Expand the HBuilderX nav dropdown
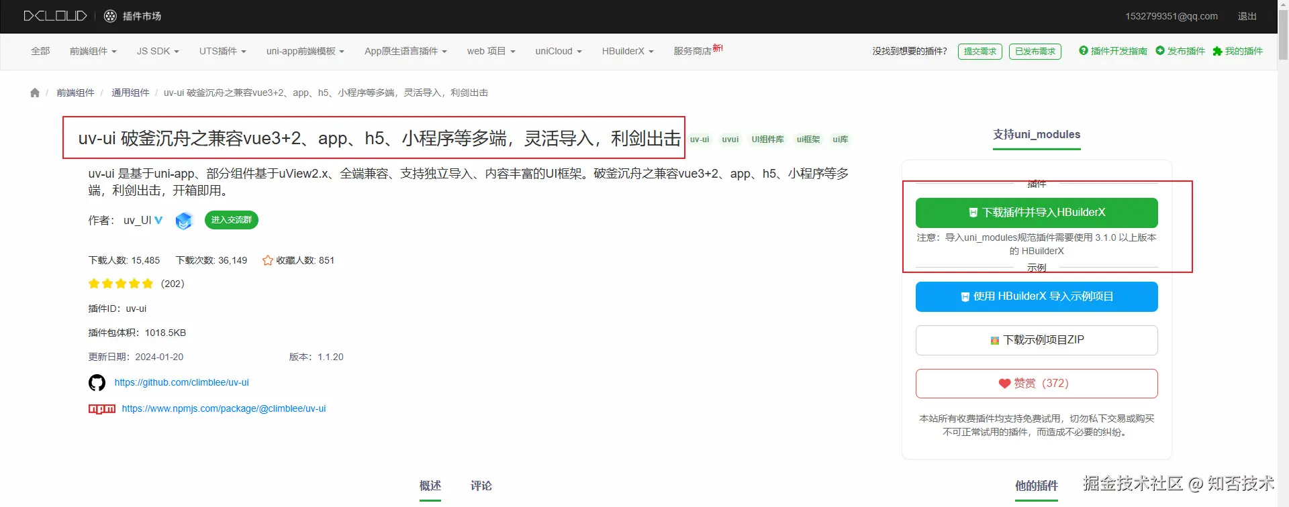This screenshot has width=1289, height=507. point(628,51)
